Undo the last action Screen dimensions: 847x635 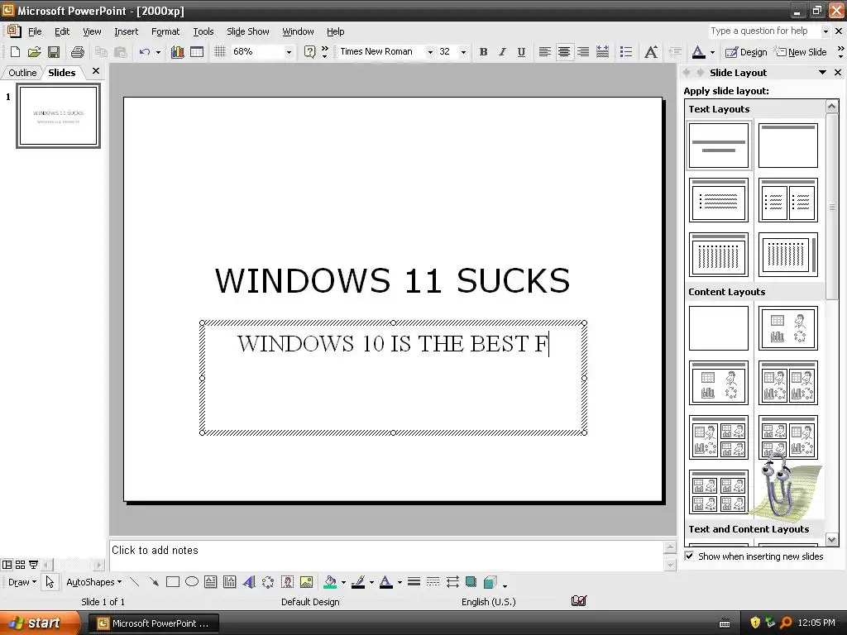click(144, 52)
